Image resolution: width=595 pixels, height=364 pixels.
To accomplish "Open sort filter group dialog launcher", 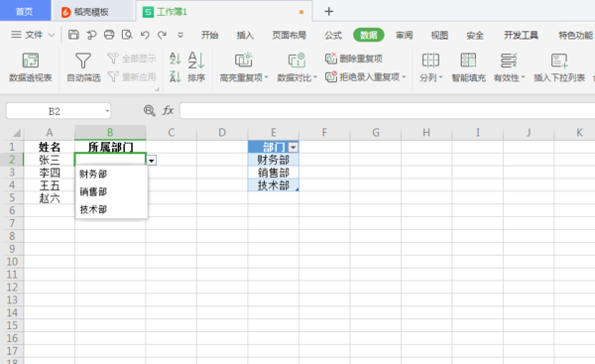I will tap(157, 89).
